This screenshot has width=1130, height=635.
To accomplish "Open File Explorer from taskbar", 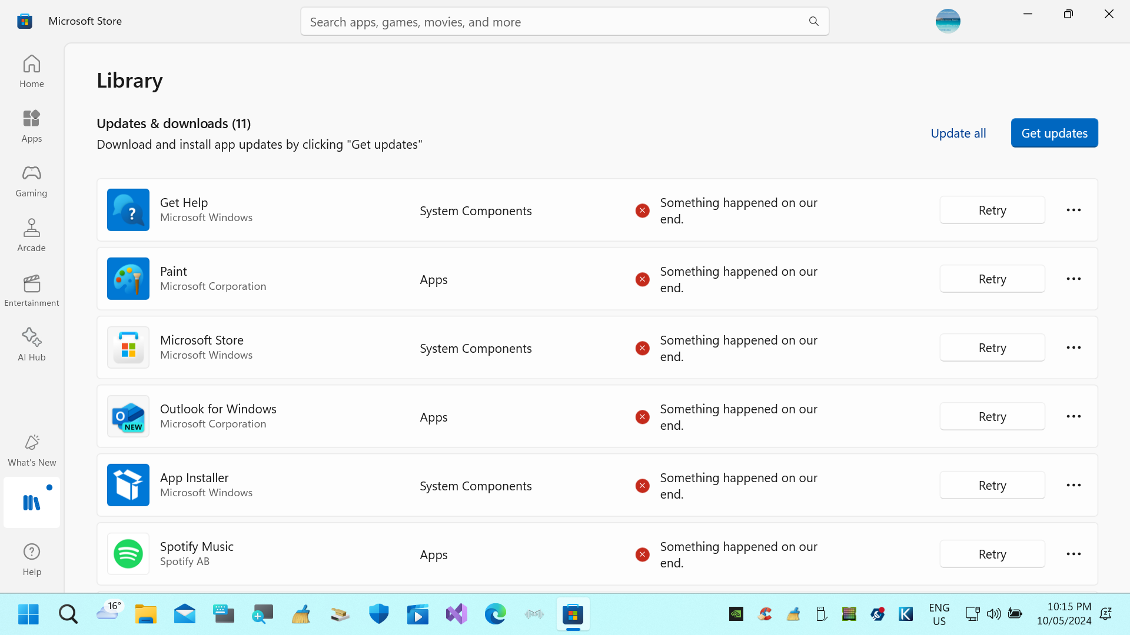I will (145, 614).
